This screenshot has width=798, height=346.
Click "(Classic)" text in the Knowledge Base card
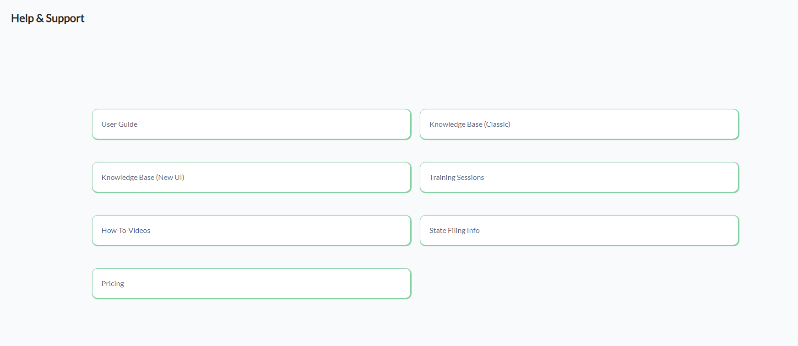pos(497,124)
